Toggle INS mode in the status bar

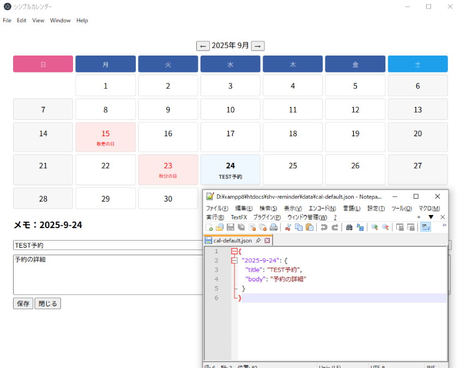tap(431, 366)
